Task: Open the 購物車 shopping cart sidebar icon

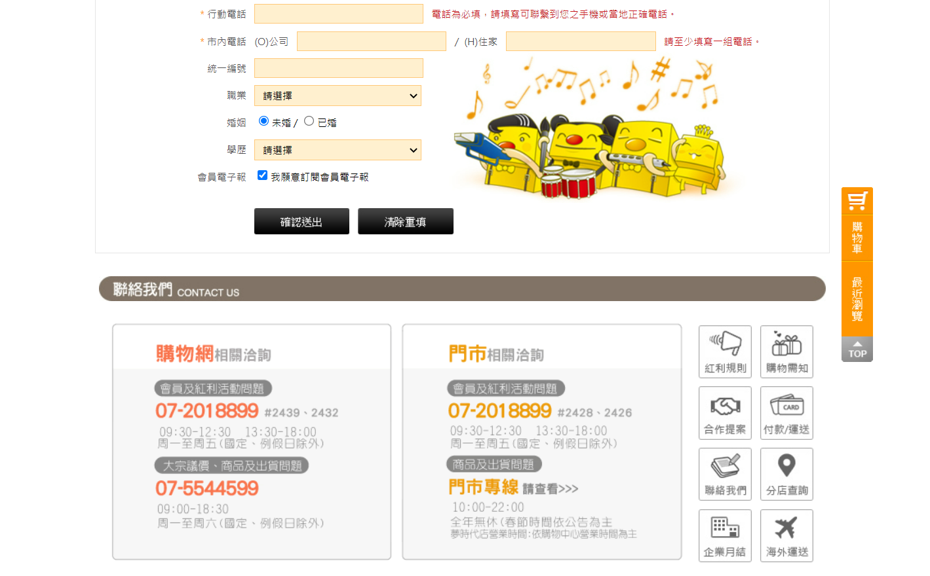Action: pyautogui.click(x=857, y=216)
